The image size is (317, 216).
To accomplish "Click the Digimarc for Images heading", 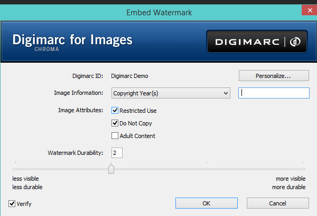I will coord(72,40).
